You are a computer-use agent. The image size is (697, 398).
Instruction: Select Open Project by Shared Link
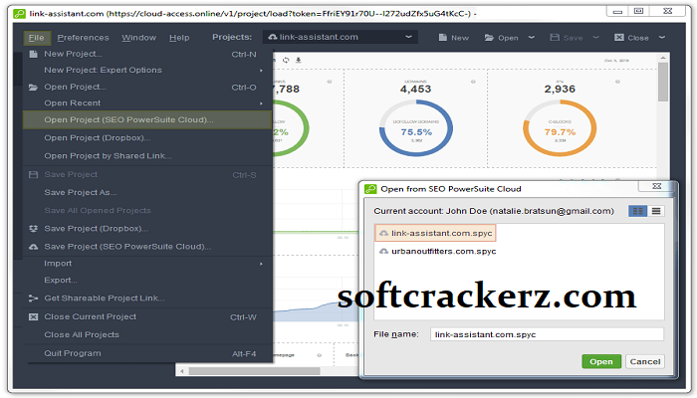coord(147,156)
